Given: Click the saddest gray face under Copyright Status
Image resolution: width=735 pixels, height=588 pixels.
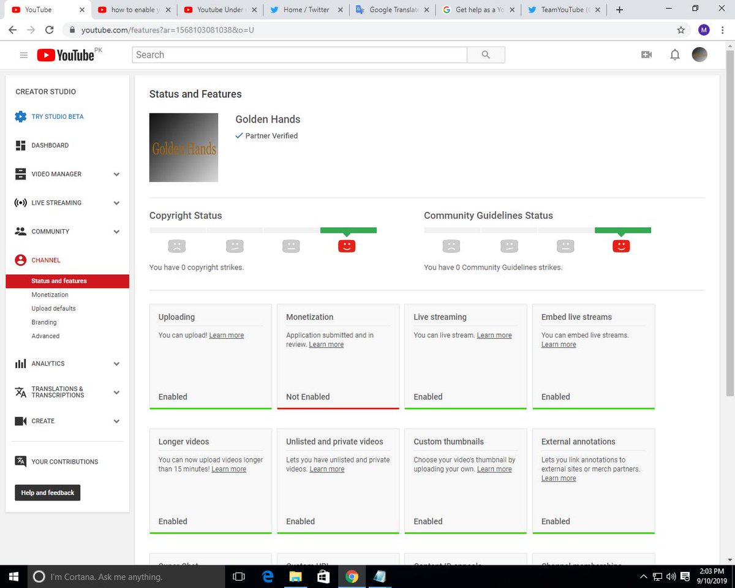Looking at the screenshot, I should pos(176,246).
